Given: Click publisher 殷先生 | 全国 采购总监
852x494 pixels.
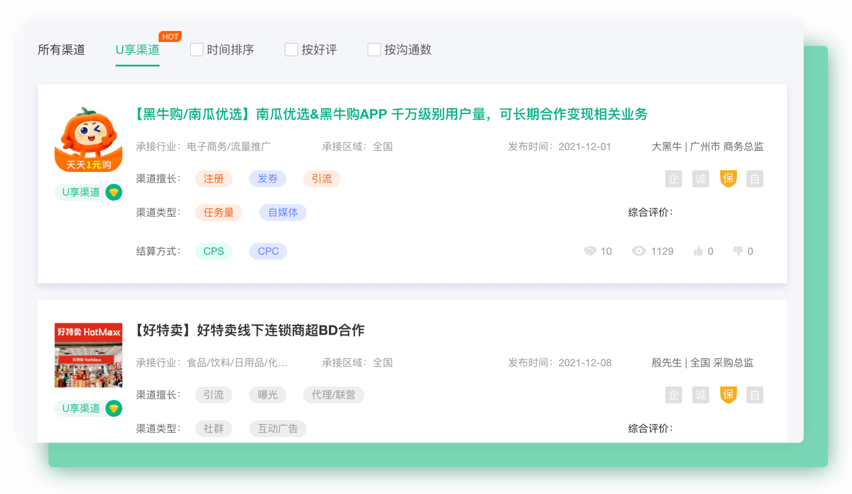Looking at the screenshot, I should (703, 363).
